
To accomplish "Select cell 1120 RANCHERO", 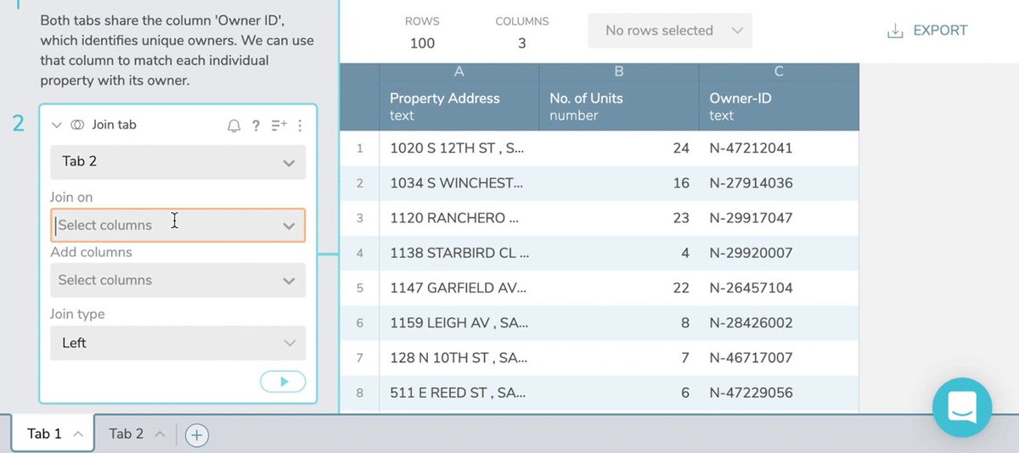I will point(459,218).
